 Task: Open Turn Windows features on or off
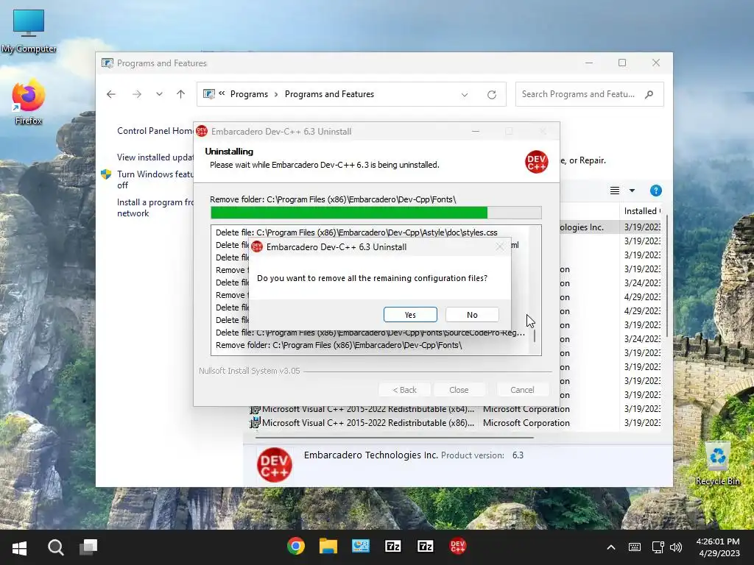coord(155,180)
